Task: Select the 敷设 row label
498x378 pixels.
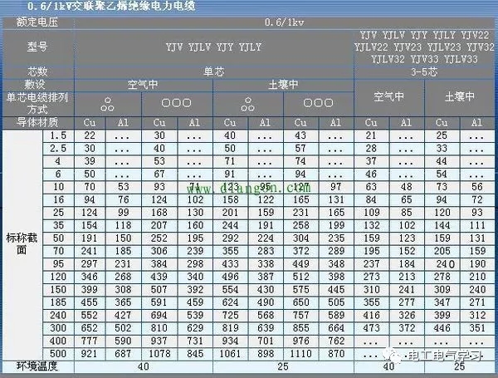Action: (x=37, y=85)
